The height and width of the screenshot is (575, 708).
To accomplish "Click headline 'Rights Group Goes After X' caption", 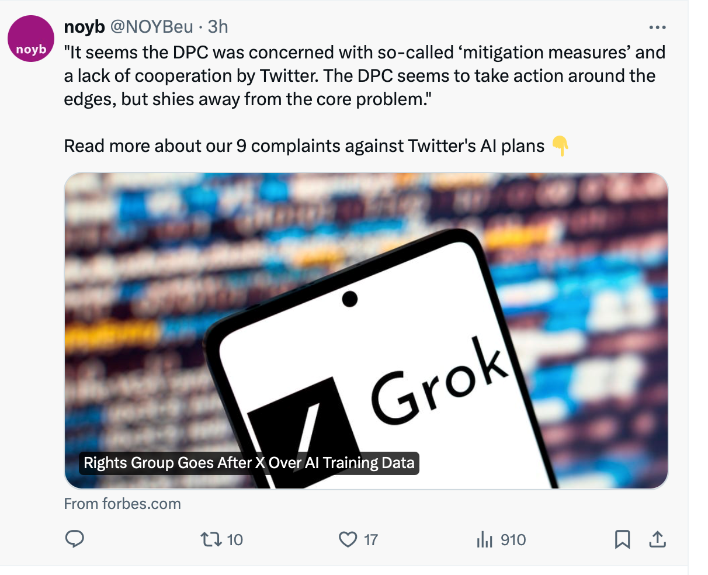I will 249,463.
